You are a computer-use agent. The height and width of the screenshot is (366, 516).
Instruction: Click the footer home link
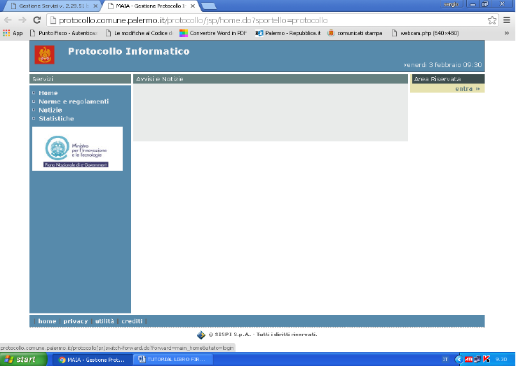click(x=47, y=321)
